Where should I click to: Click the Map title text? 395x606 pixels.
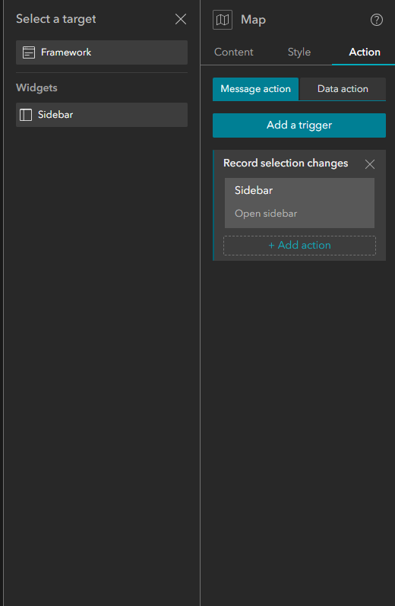[253, 20]
